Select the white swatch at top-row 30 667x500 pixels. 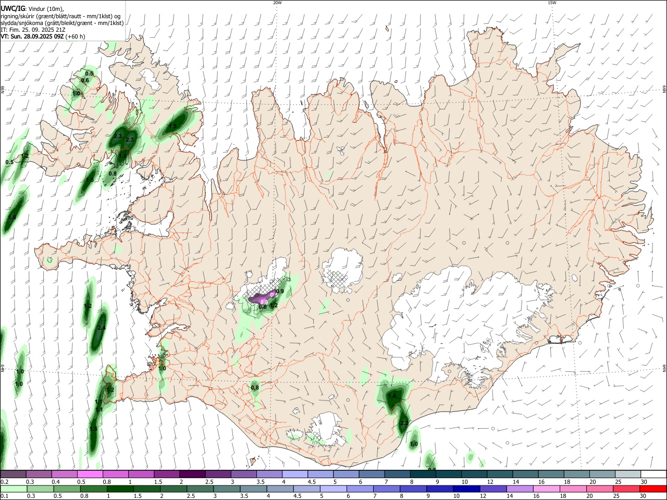653,474
